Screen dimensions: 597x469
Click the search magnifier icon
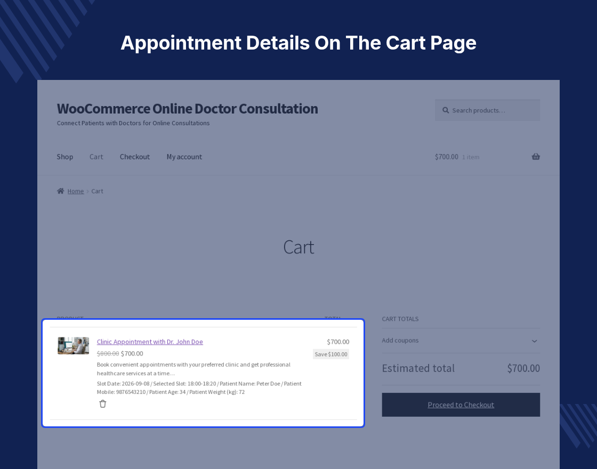coord(446,110)
